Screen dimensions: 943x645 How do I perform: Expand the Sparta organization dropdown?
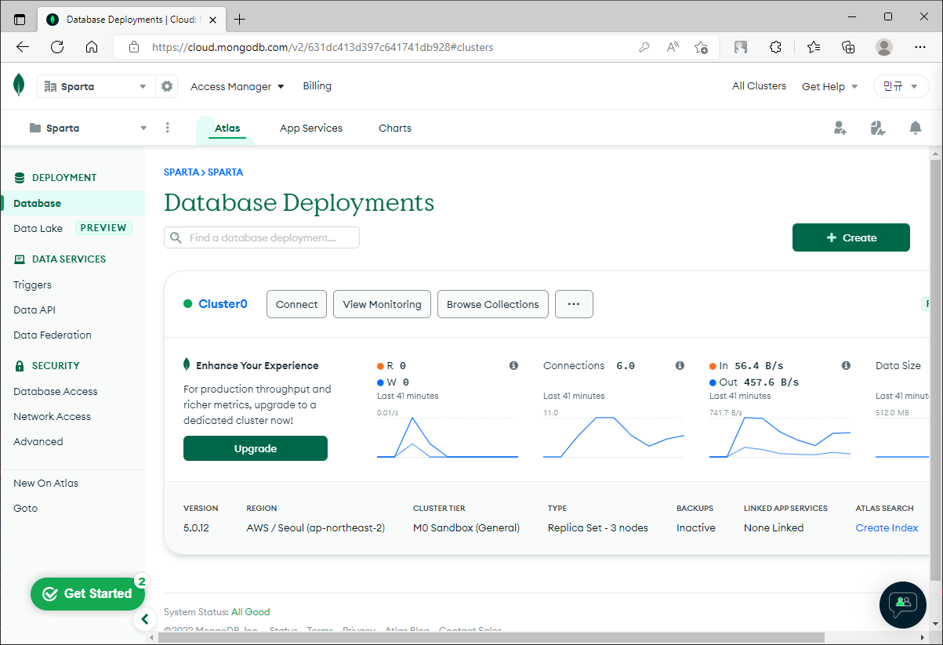(95, 86)
